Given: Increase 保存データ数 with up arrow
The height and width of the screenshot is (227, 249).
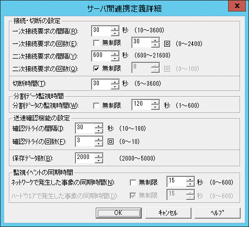Looking at the screenshot, I should (x=99, y=156).
